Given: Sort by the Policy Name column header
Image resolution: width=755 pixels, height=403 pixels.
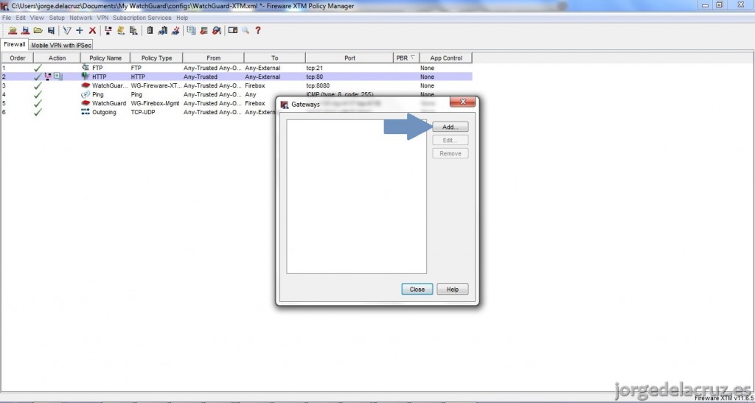Looking at the screenshot, I should coord(105,57).
